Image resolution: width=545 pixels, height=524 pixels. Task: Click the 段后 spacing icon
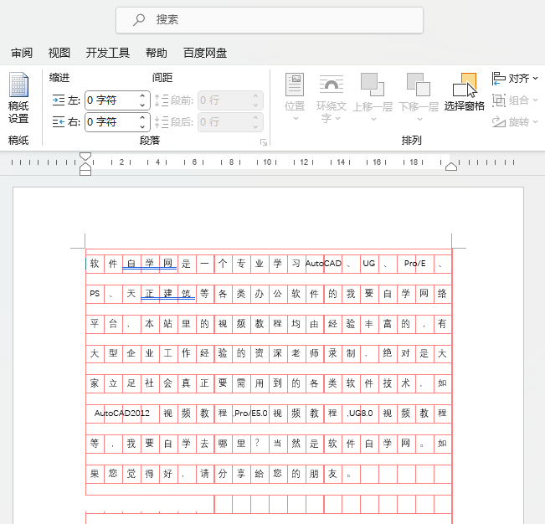(162, 122)
